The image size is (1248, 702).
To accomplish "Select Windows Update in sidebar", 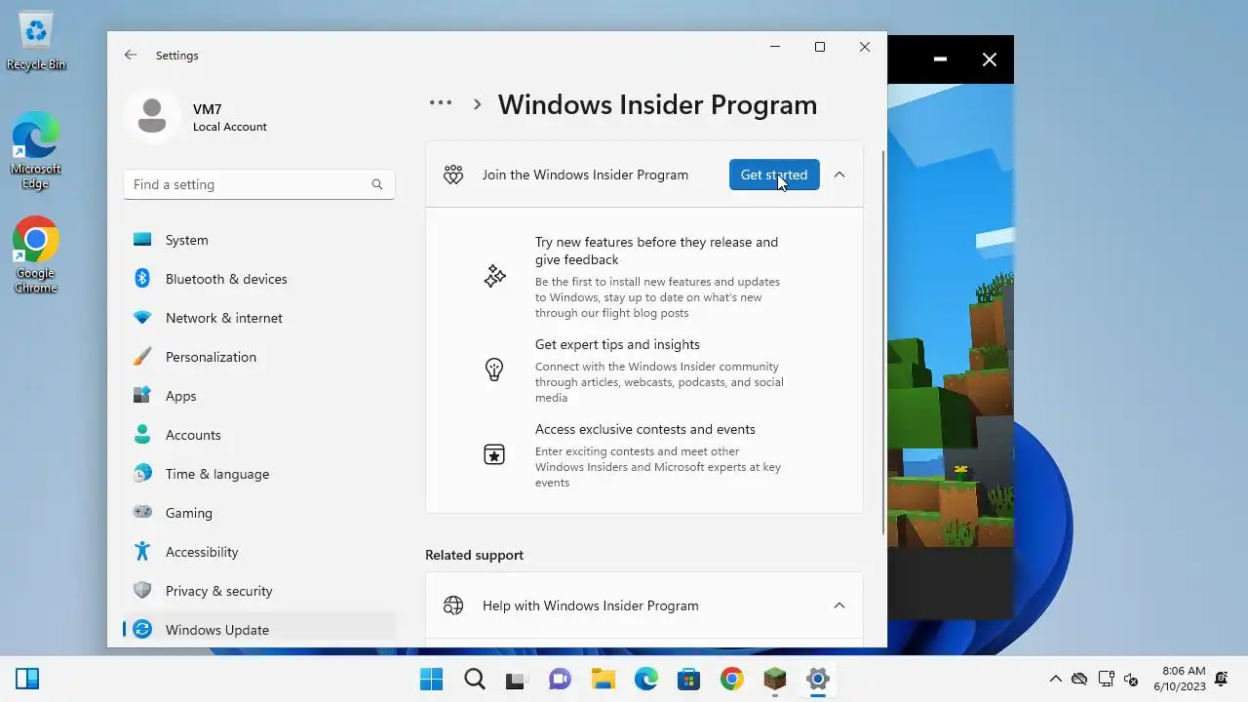I will [259, 630].
